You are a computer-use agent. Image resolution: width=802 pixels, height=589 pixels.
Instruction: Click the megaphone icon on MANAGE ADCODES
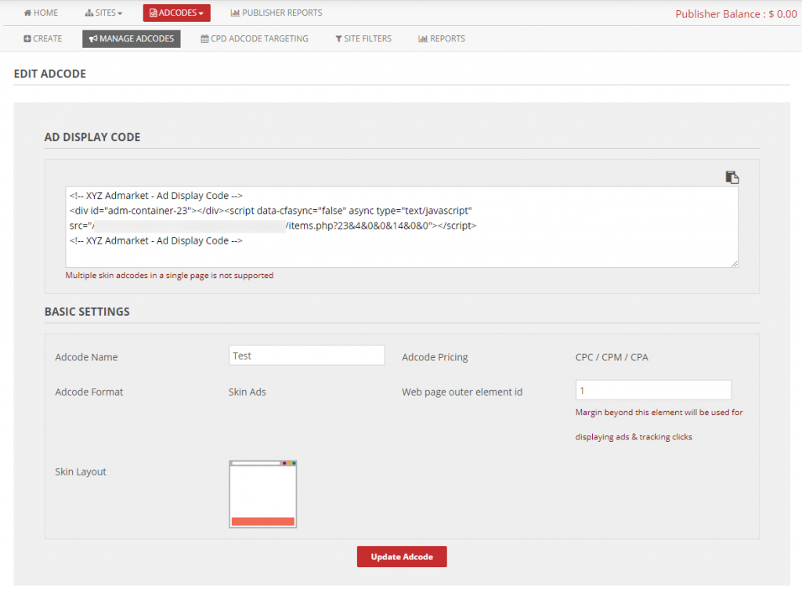click(x=92, y=38)
